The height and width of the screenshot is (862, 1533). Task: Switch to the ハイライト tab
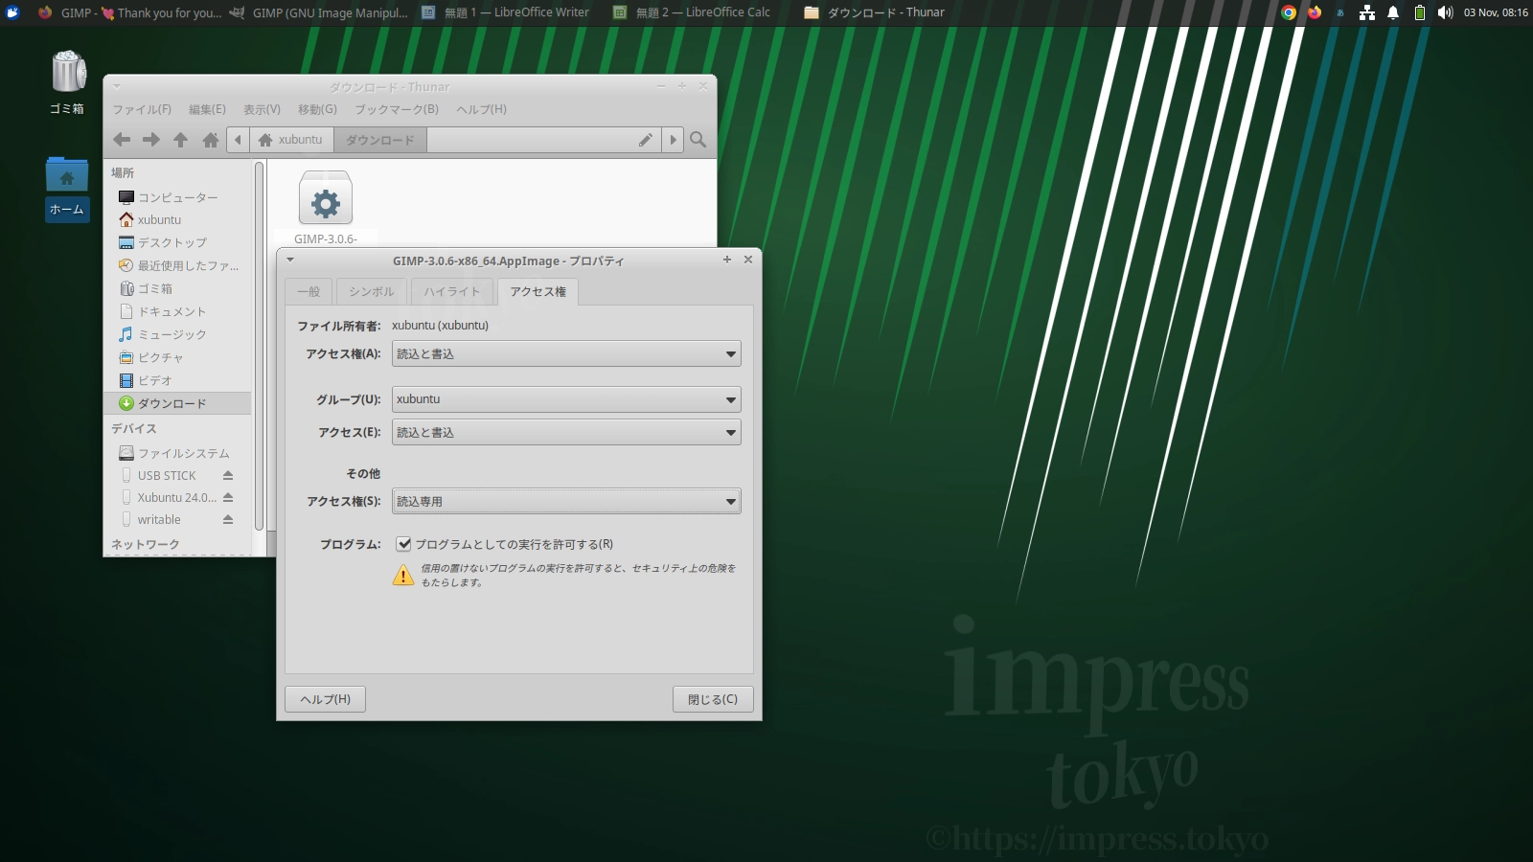click(451, 291)
